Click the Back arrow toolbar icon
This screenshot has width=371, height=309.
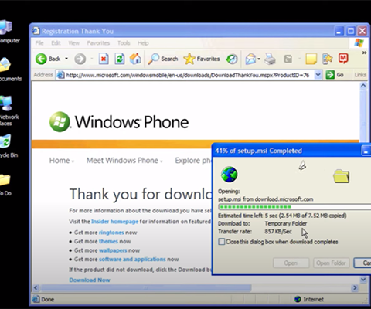click(41, 59)
